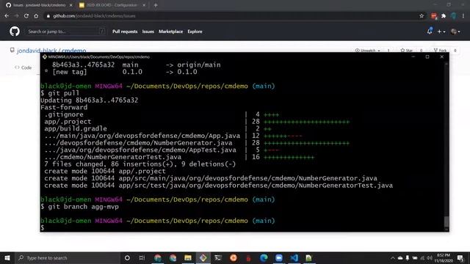Click the MINGW64 terminal title bar icon
This screenshot has width=470, height=264.
pyautogui.click(x=44, y=56)
